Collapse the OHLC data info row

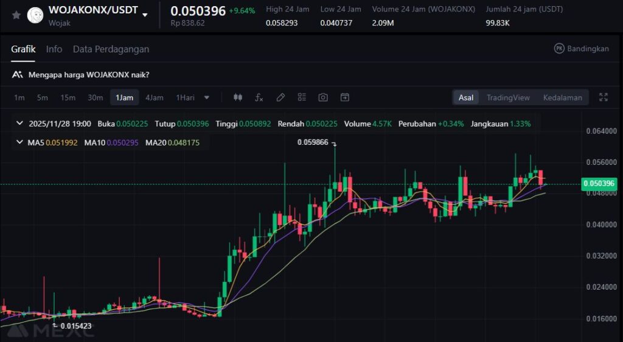click(20, 124)
